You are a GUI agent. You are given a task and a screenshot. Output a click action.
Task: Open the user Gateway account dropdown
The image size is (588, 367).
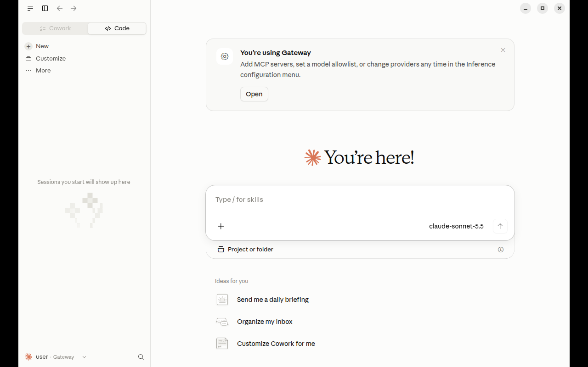click(x=56, y=357)
